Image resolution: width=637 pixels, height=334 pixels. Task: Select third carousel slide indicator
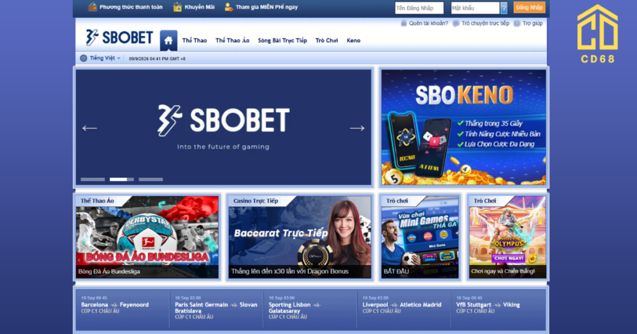tap(151, 179)
